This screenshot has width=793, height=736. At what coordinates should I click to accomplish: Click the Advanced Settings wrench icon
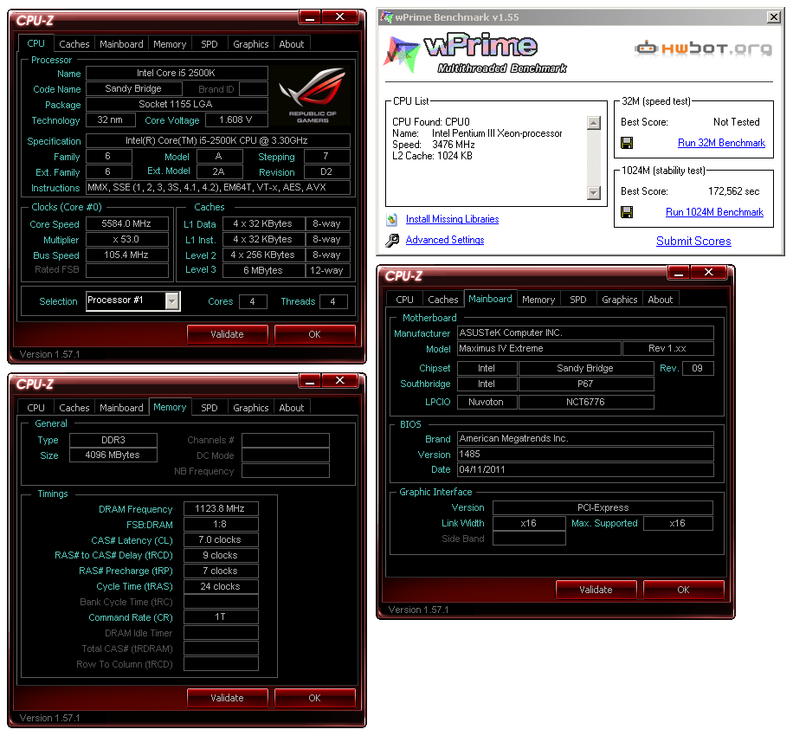[392, 240]
